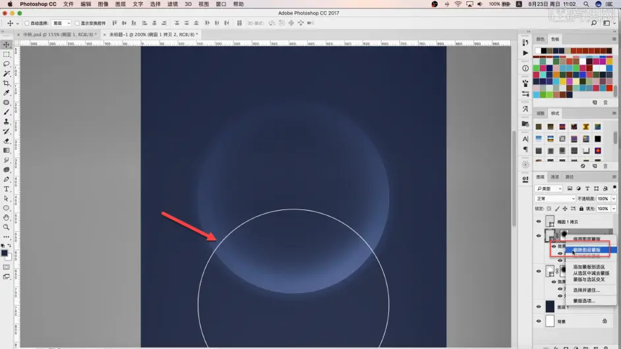
Task: Open the Layers panel flyout menu
Action: coord(614,177)
